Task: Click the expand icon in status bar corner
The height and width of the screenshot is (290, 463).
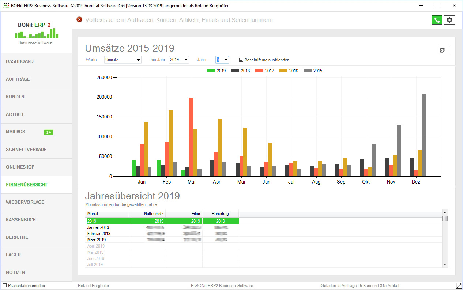Action: tap(459, 285)
